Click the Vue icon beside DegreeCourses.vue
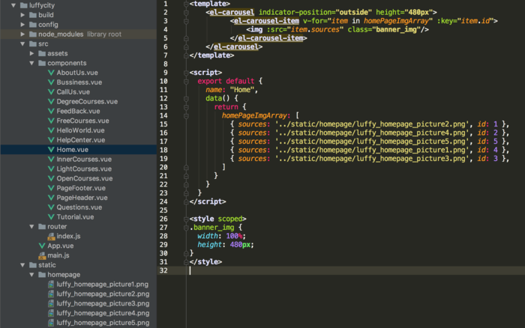The height and width of the screenshot is (328, 525). [51, 102]
